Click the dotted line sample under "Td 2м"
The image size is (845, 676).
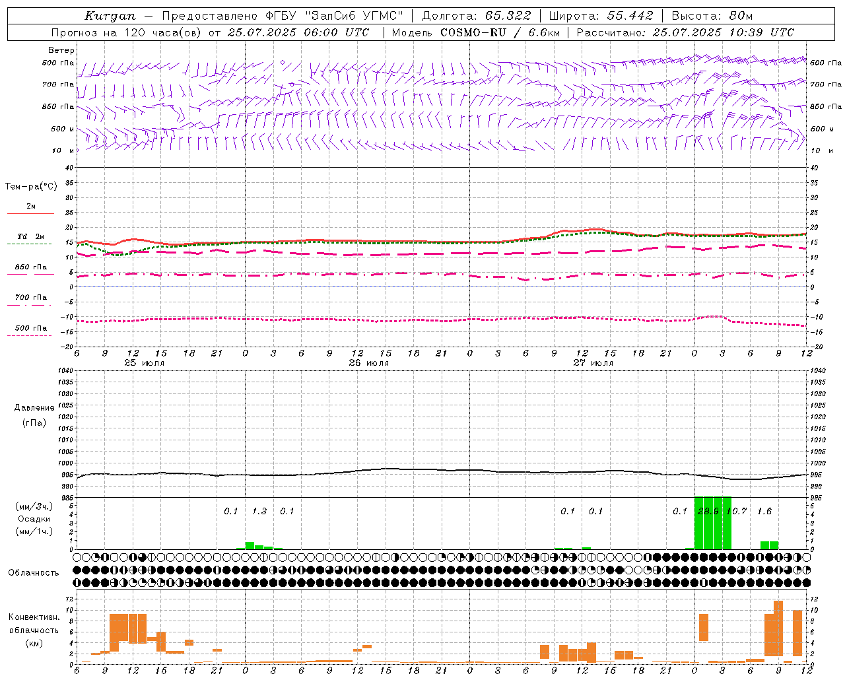(x=30, y=244)
